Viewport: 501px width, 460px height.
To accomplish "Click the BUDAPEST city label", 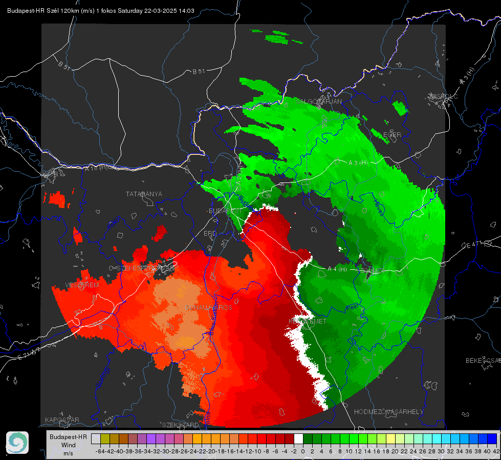I will (225, 211).
